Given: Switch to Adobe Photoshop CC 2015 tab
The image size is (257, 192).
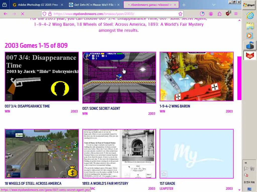Looking at the screenshot, I should pyautogui.click(x=38, y=5).
